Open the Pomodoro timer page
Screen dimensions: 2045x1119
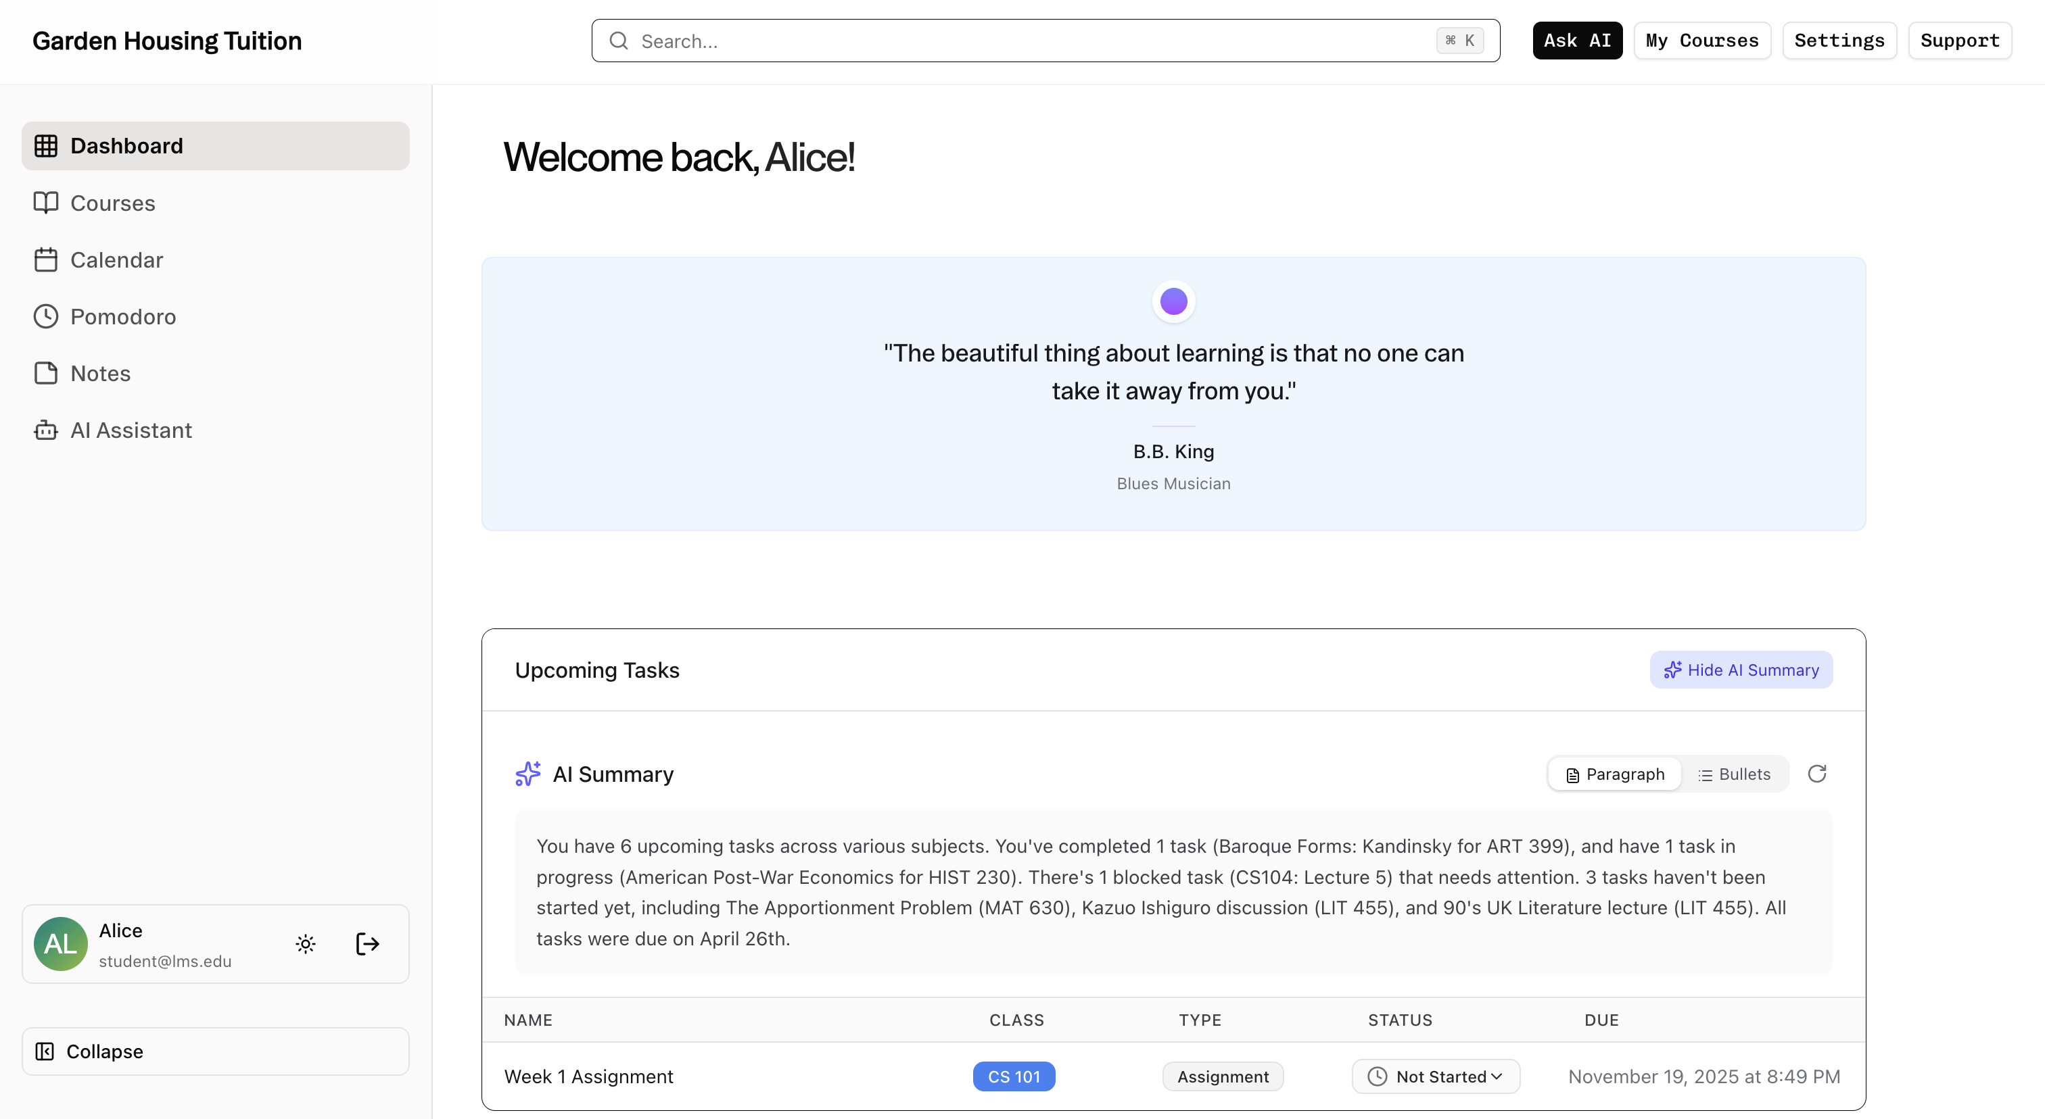[122, 316]
